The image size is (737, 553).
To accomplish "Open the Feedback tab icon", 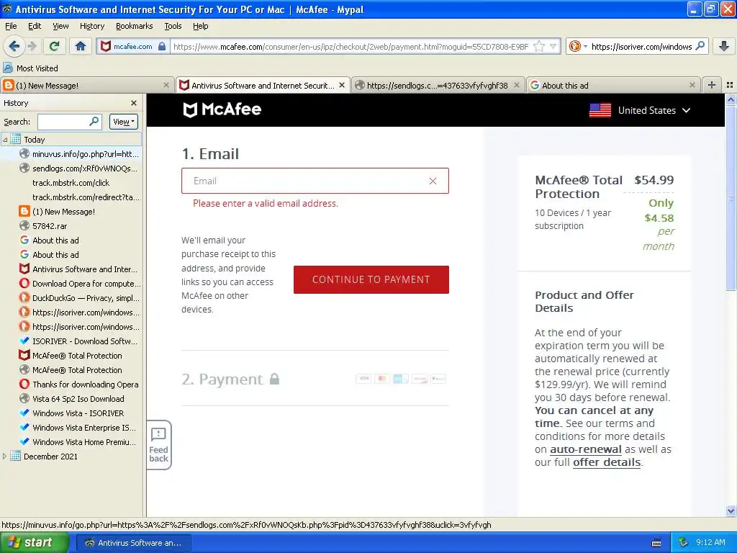I will coord(159,445).
